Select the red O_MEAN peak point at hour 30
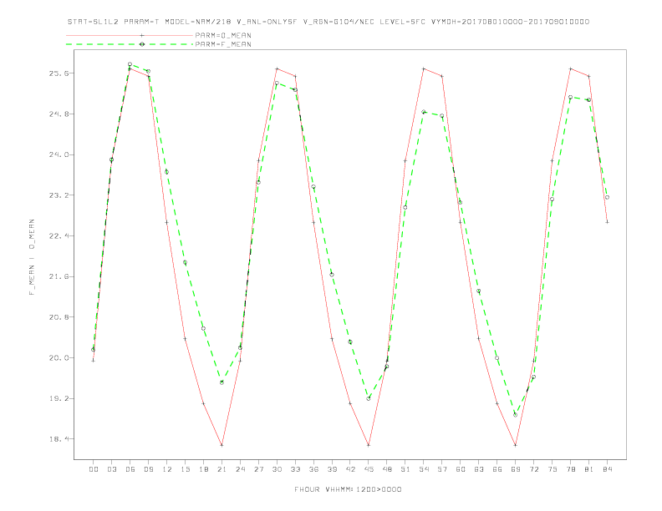This screenshot has width=662, height=511. (277, 68)
